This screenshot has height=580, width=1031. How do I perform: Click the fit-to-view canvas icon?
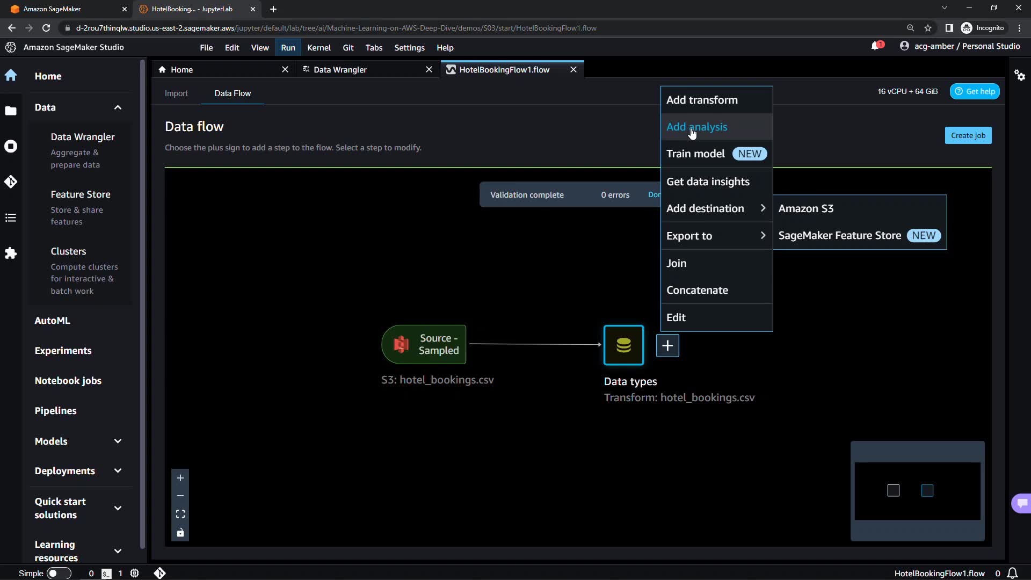pyautogui.click(x=180, y=514)
